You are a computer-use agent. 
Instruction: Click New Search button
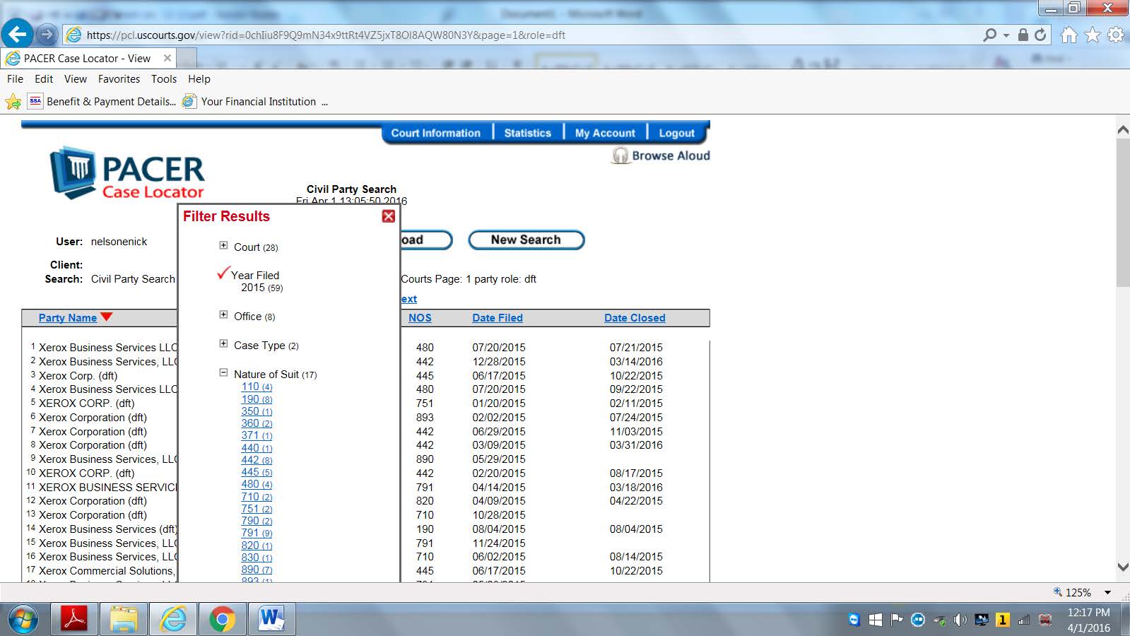click(x=526, y=240)
